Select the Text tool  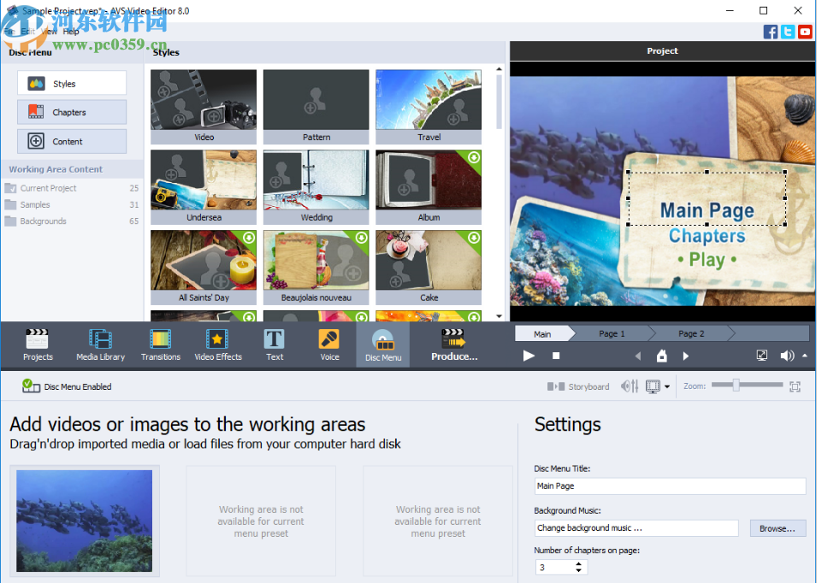pos(274,344)
